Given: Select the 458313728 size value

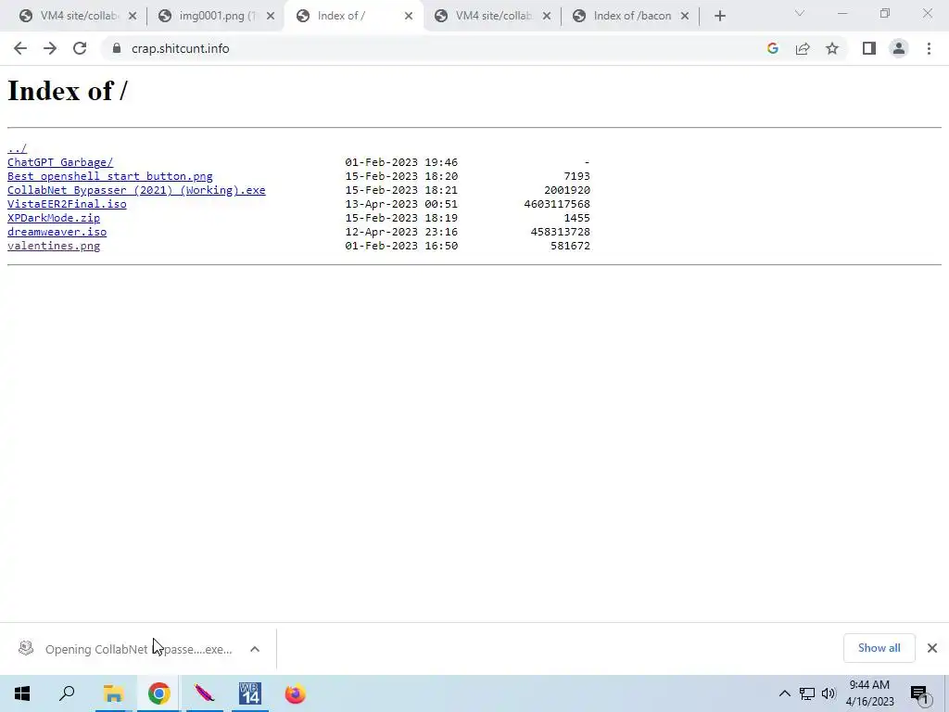Looking at the screenshot, I should coord(561,232).
